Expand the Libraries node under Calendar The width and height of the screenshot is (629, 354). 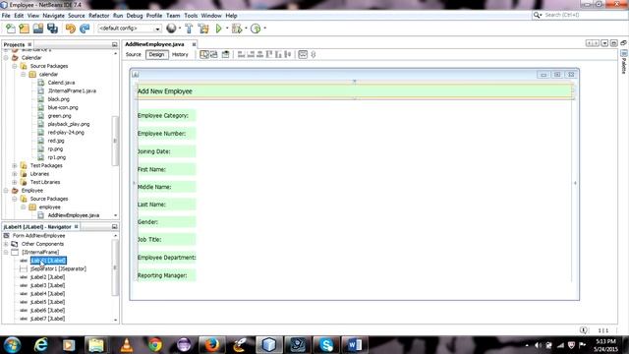[x=15, y=174]
